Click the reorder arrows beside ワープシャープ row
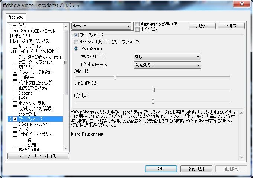Viewport: 253px width, 178px height. click(x=10, y=119)
